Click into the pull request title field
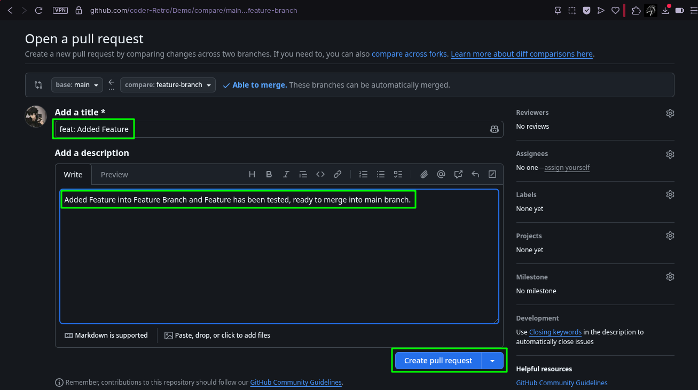 point(279,129)
